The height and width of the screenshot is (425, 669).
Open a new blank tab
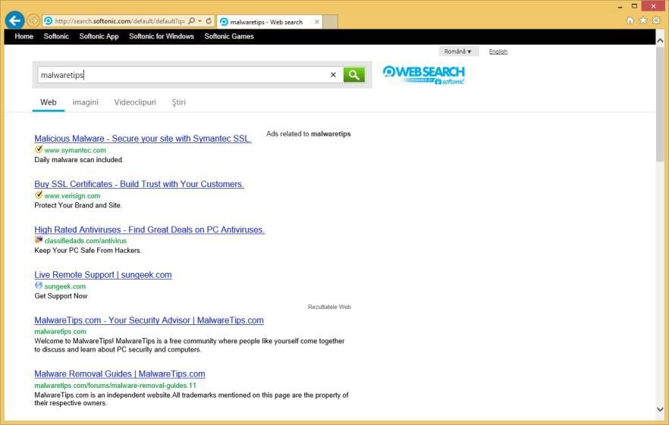click(330, 22)
